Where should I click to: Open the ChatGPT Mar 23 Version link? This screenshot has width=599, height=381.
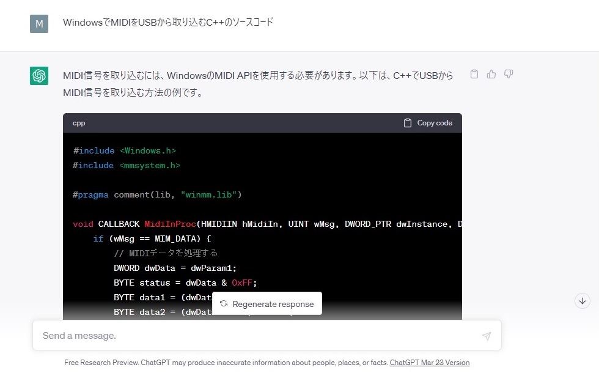click(429, 363)
